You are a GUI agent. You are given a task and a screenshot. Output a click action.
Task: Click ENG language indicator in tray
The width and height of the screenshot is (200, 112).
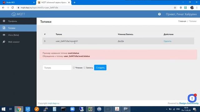178,109
